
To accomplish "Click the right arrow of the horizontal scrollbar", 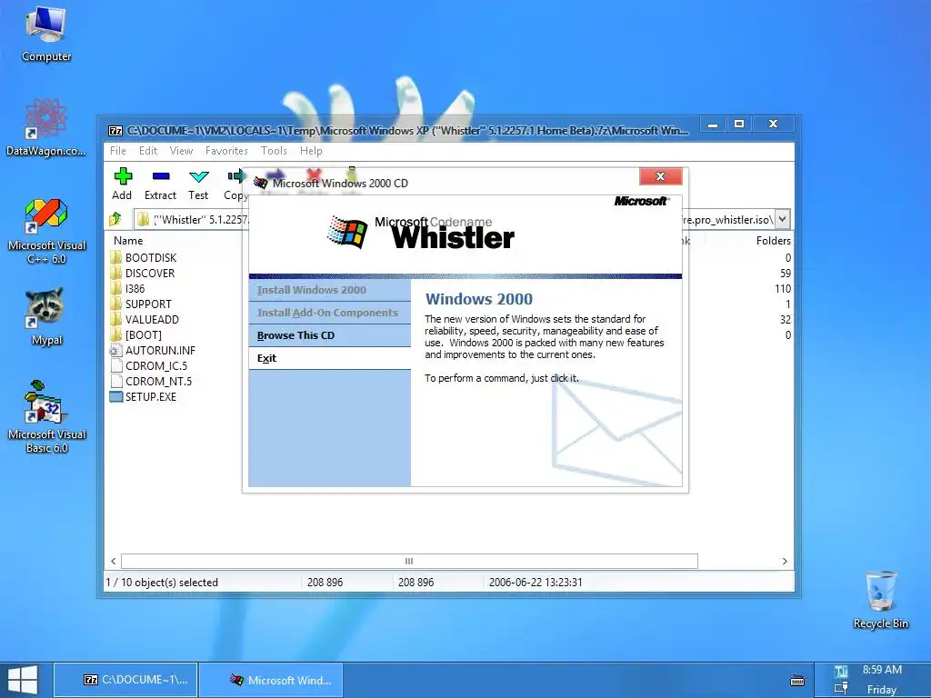I will pos(785,561).
